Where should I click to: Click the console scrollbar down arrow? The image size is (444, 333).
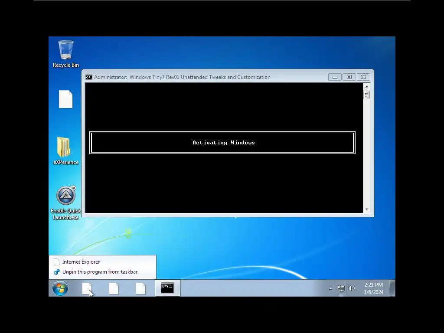click(367, 209)
